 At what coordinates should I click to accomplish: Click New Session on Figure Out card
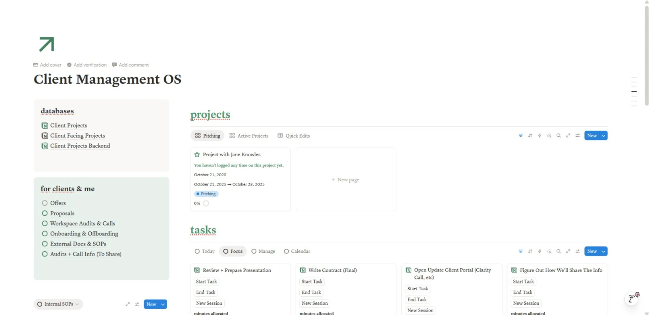(x=526, y=303)
